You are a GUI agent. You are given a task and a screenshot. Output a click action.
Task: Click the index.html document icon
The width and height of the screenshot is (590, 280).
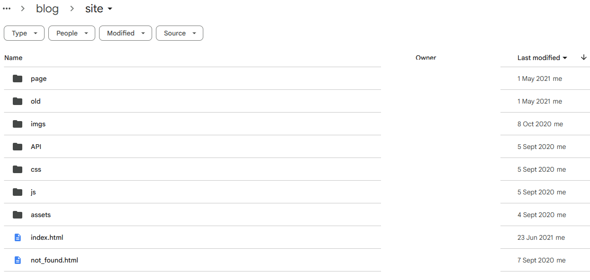pyautogui.click(x=18, y=237)
